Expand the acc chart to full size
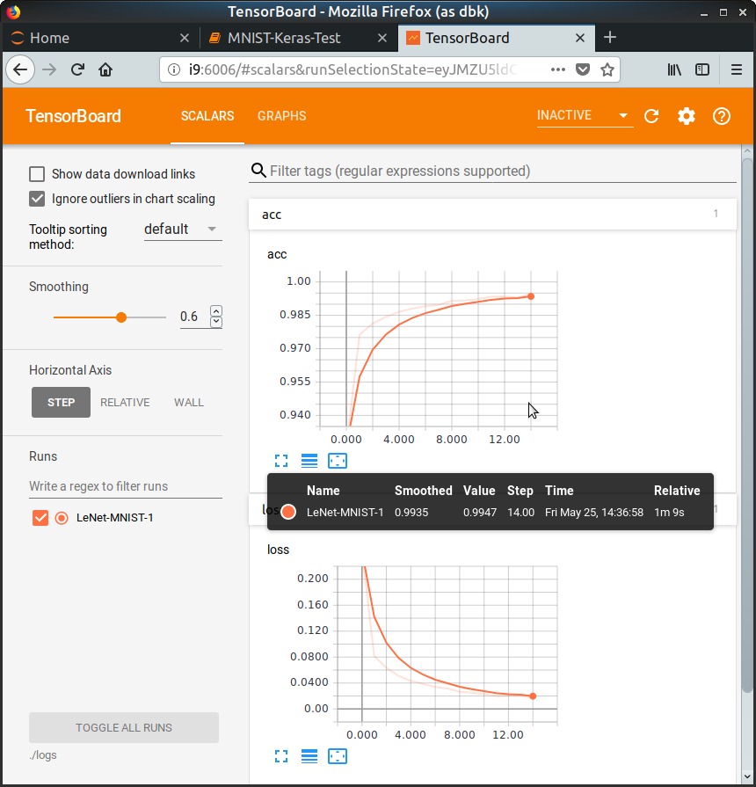The height and width of the screenshot is (787, 756). 281,461
